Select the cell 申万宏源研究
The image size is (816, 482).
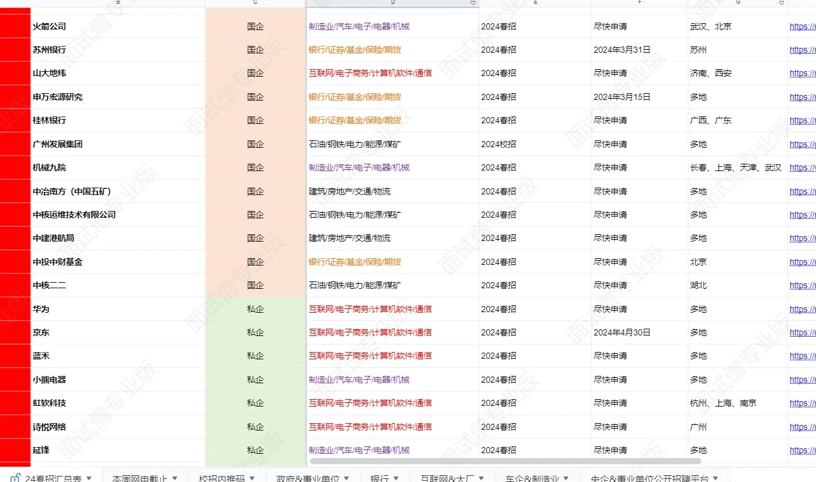pos(118,97)
